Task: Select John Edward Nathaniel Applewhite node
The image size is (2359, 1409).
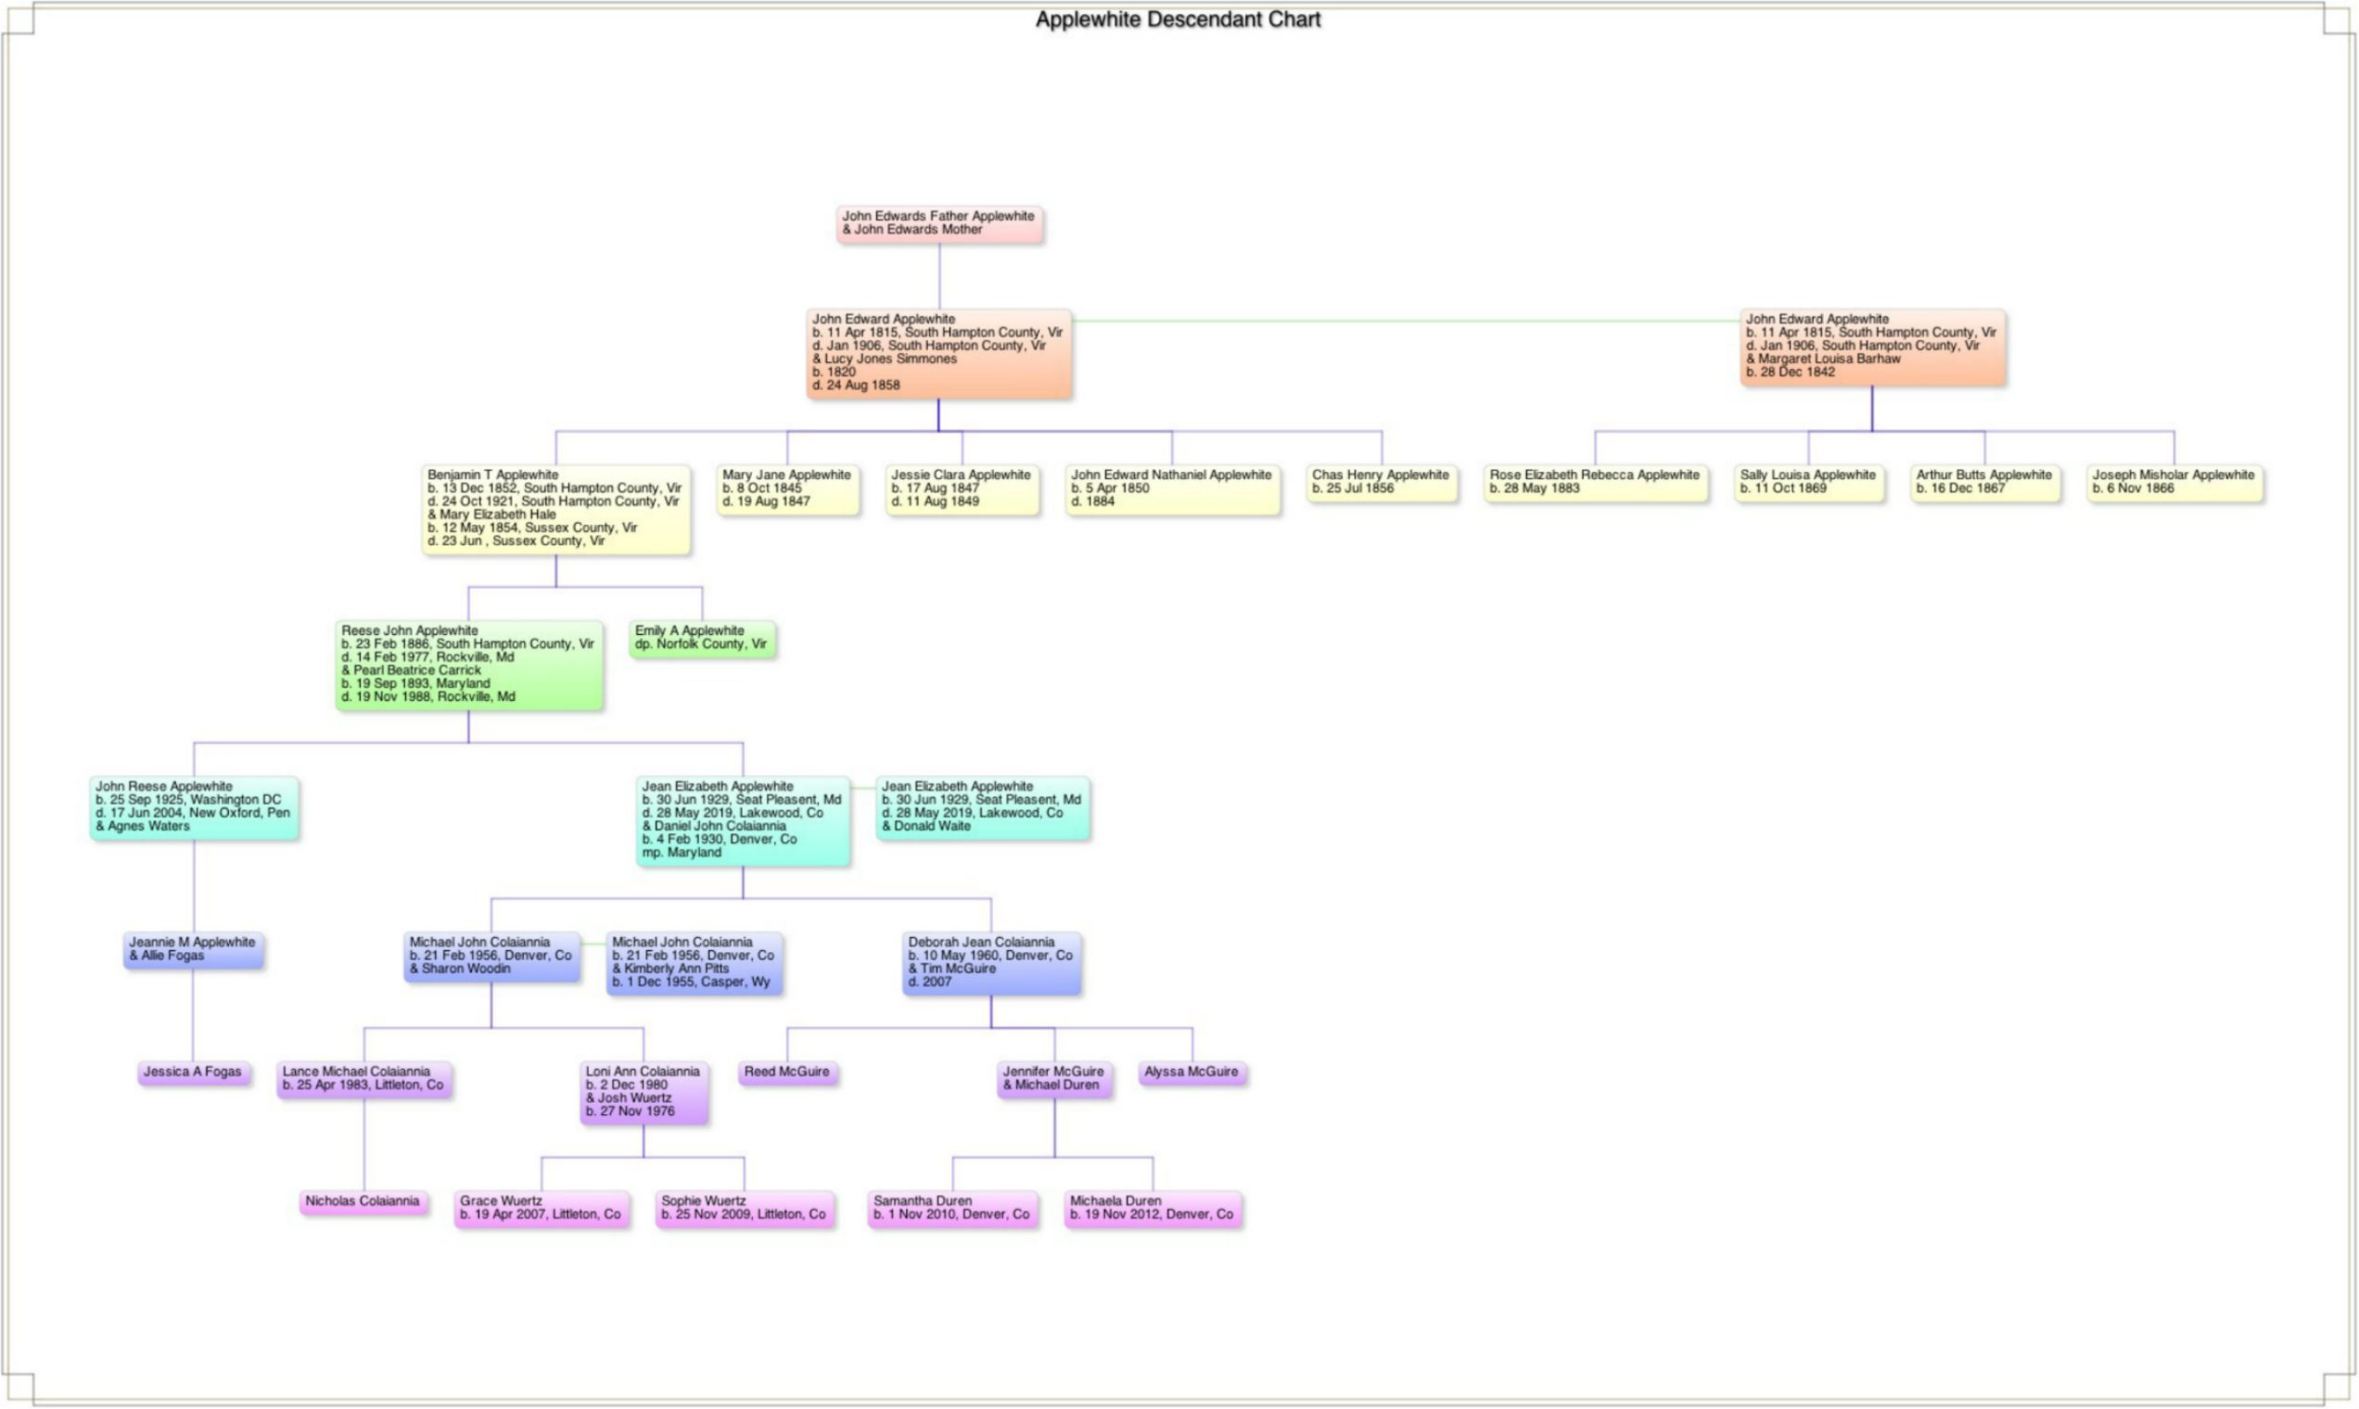Action: pos(1172,489)
